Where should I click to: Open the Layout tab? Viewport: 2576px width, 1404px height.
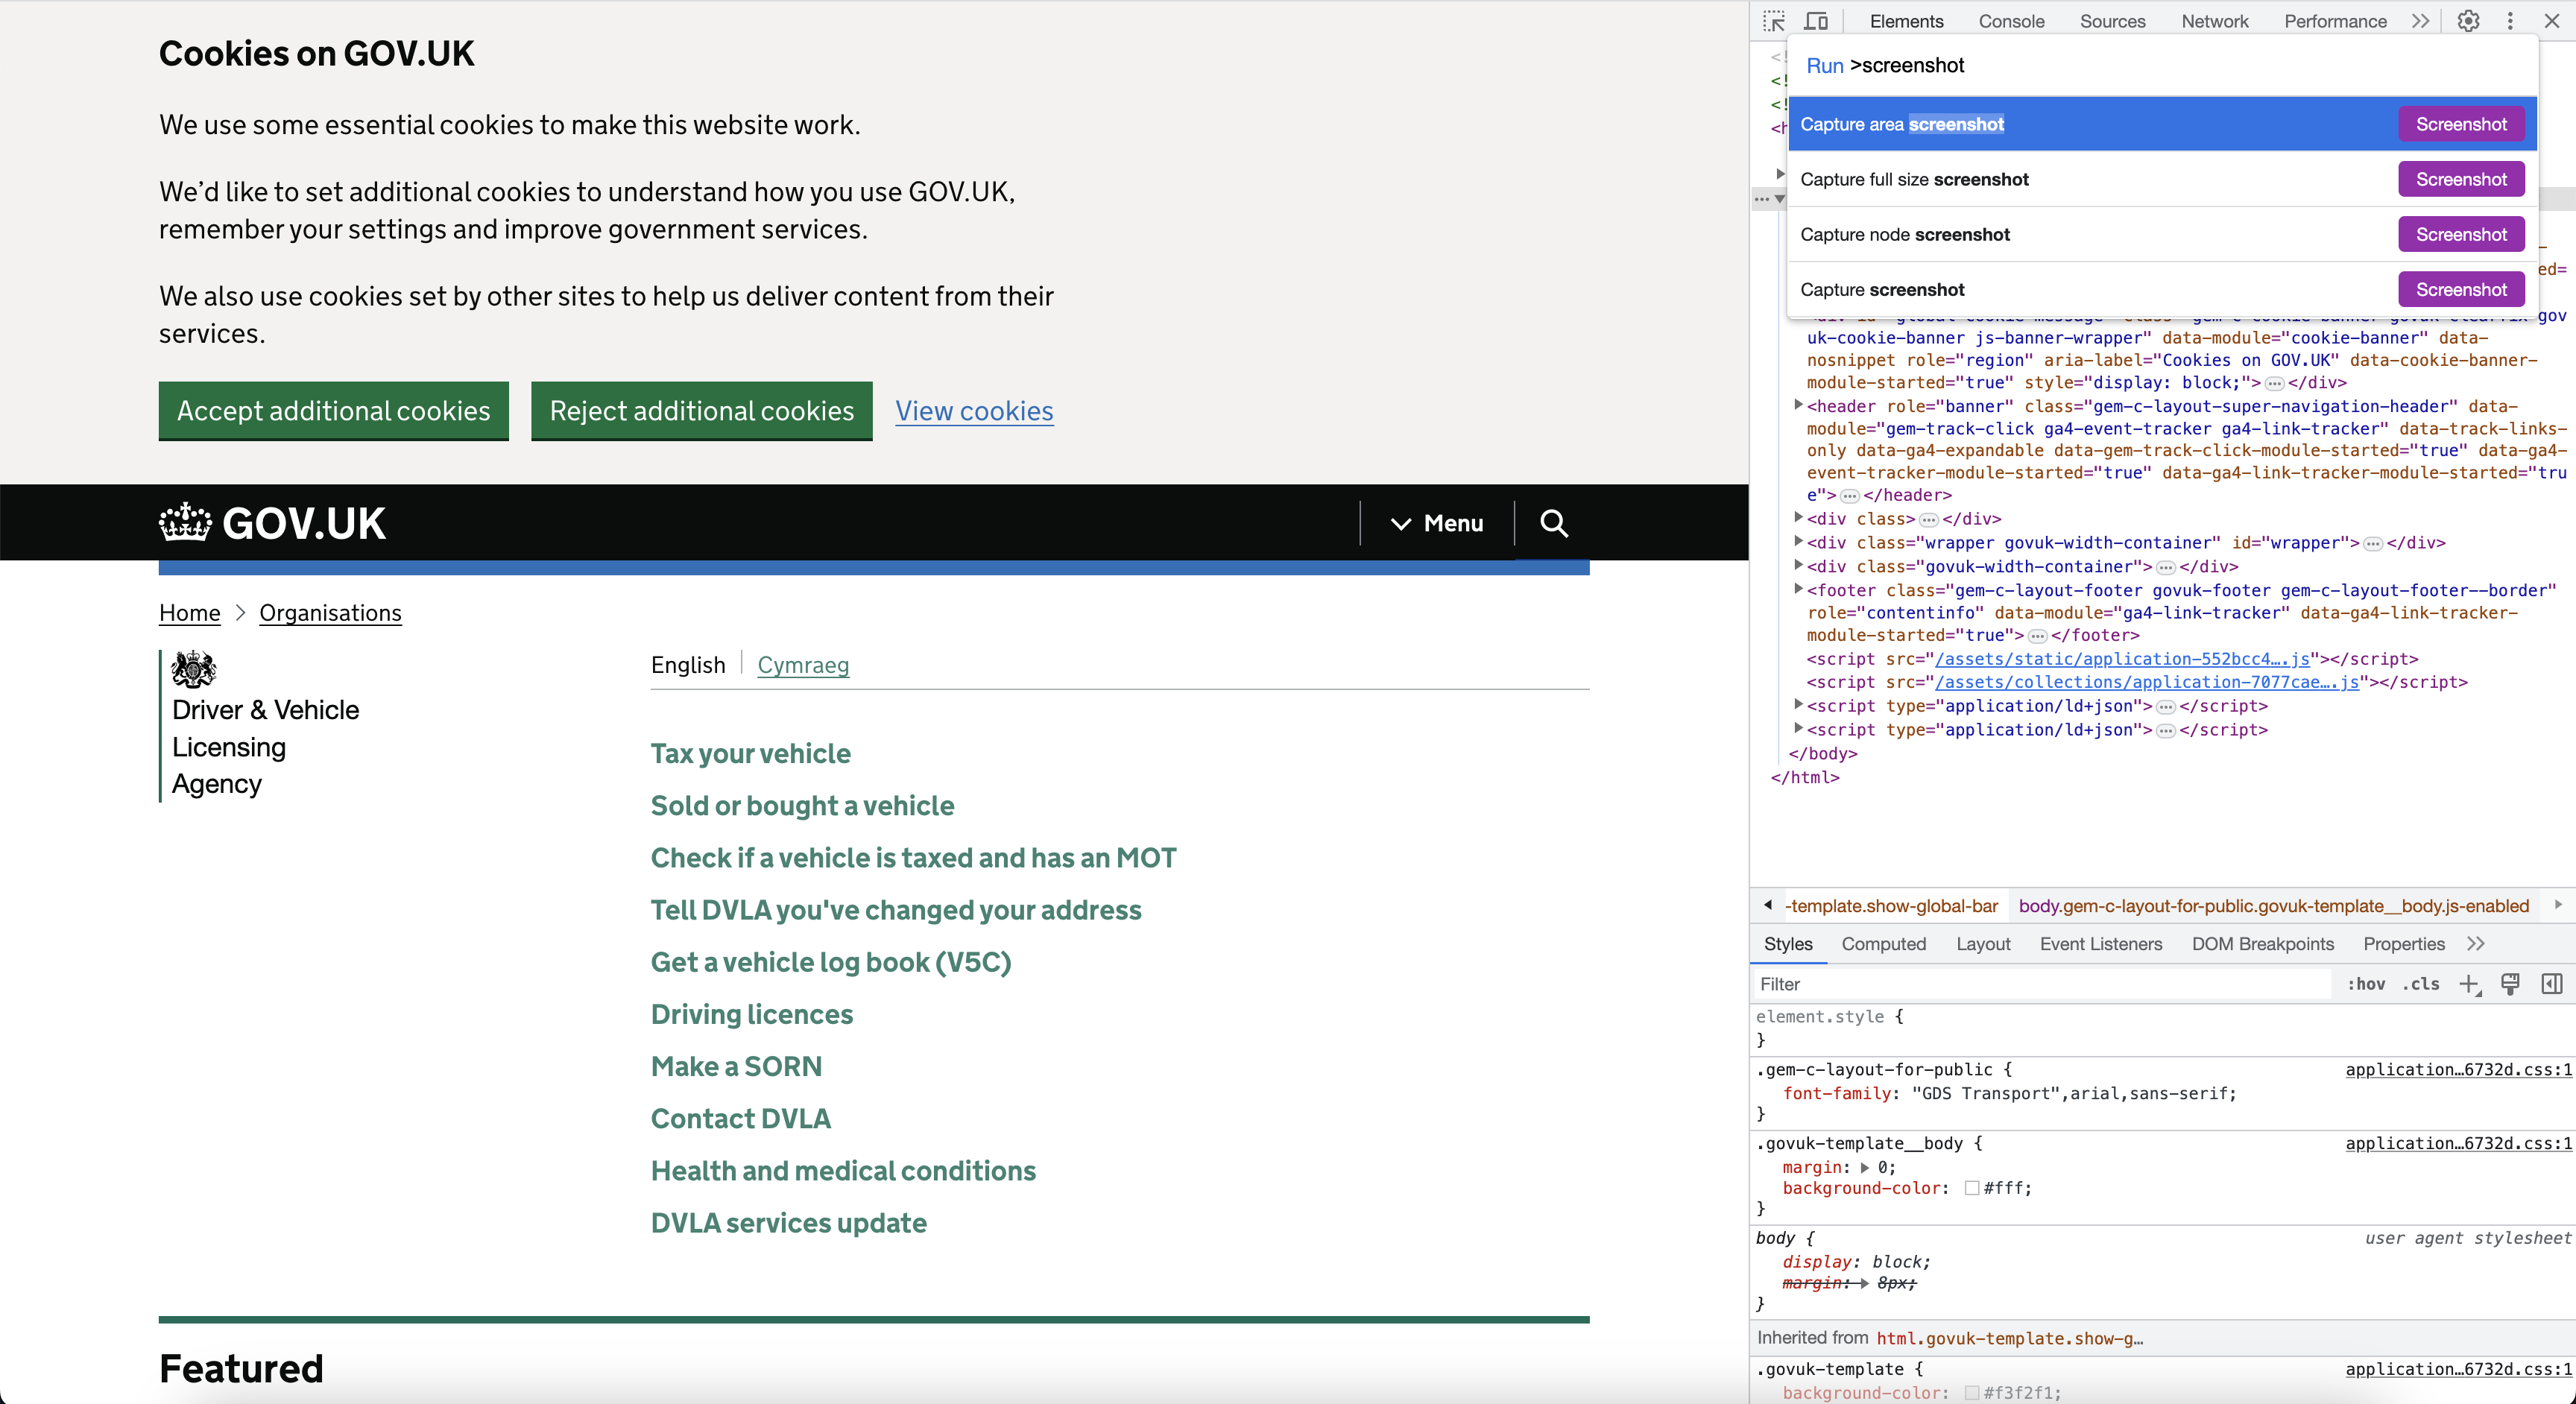point(1983,944)
